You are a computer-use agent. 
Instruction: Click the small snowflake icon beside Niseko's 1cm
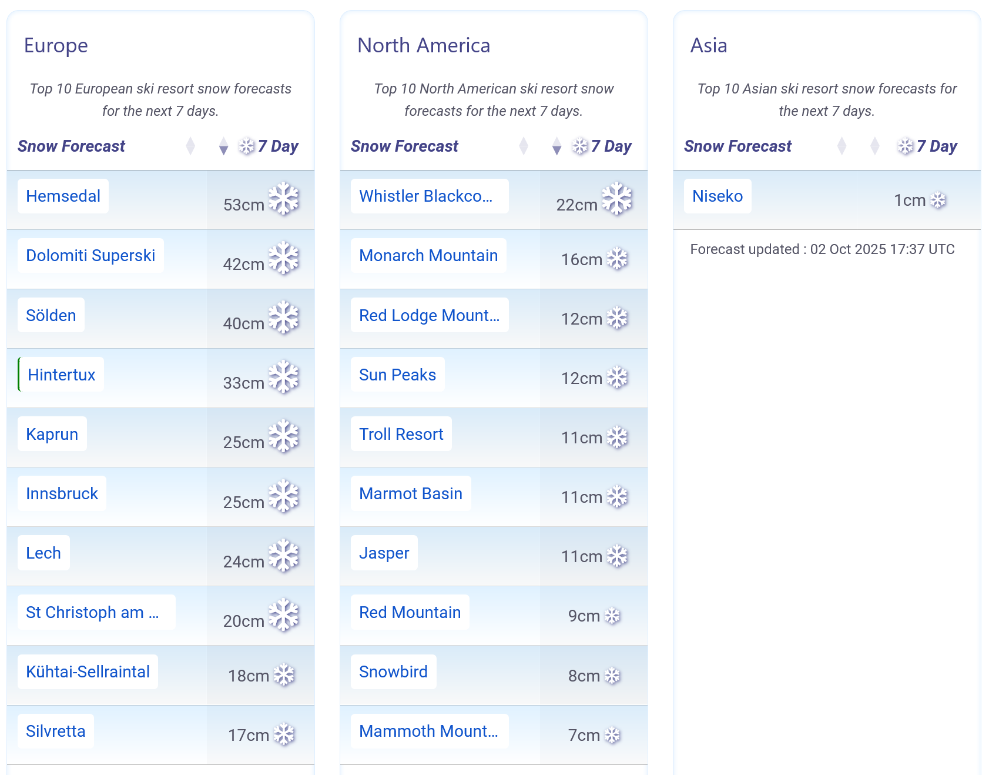[938, 201]
